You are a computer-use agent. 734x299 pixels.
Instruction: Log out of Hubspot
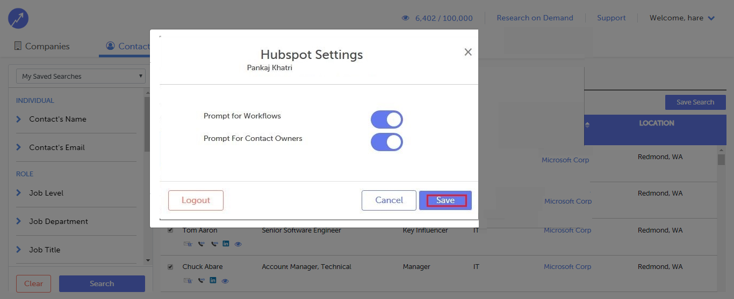point(196,200)
